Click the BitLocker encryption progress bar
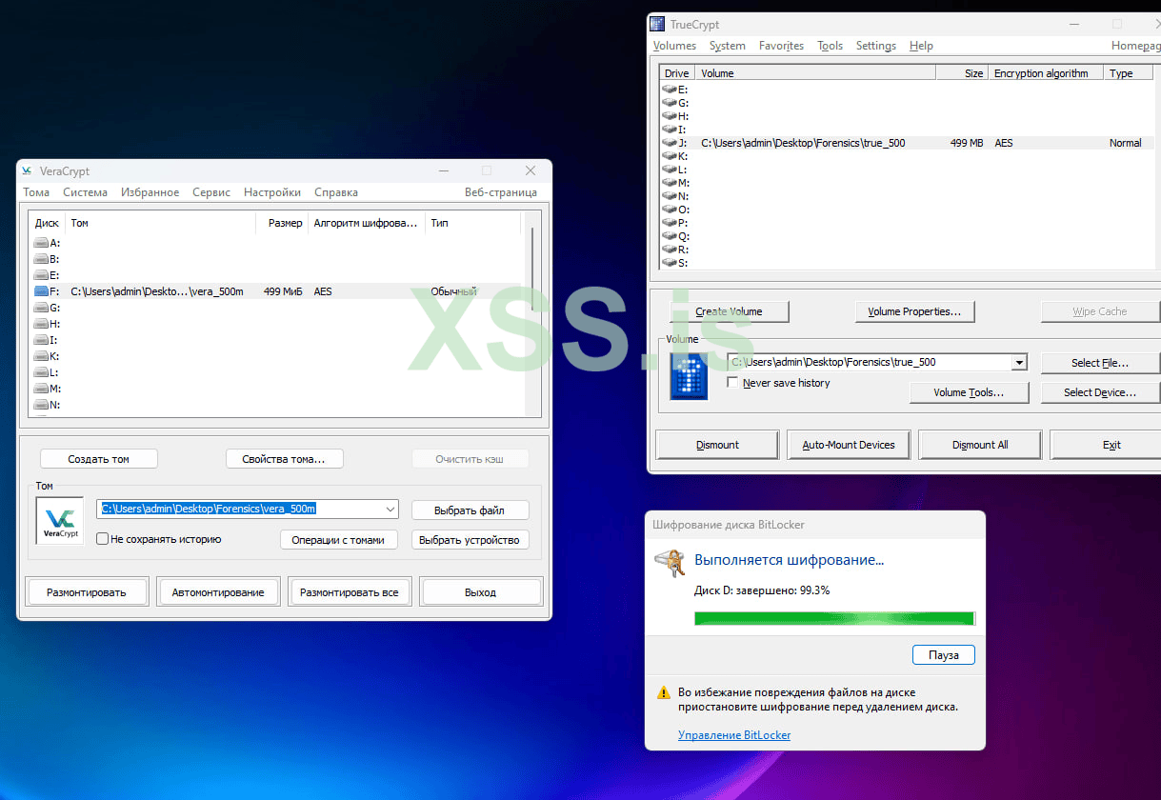This screenshot has width=1161, height=800. tap(834, 619)
